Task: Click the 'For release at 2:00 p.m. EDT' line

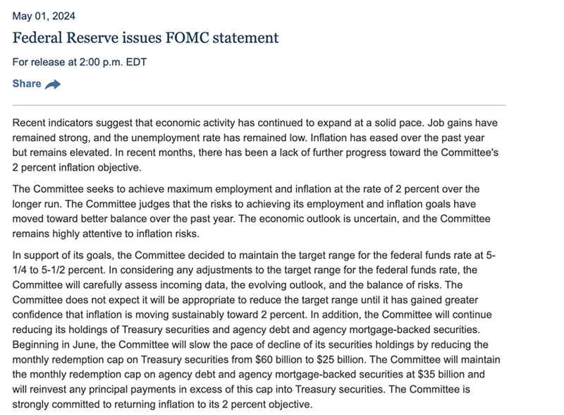Action: tap(80, 62)
